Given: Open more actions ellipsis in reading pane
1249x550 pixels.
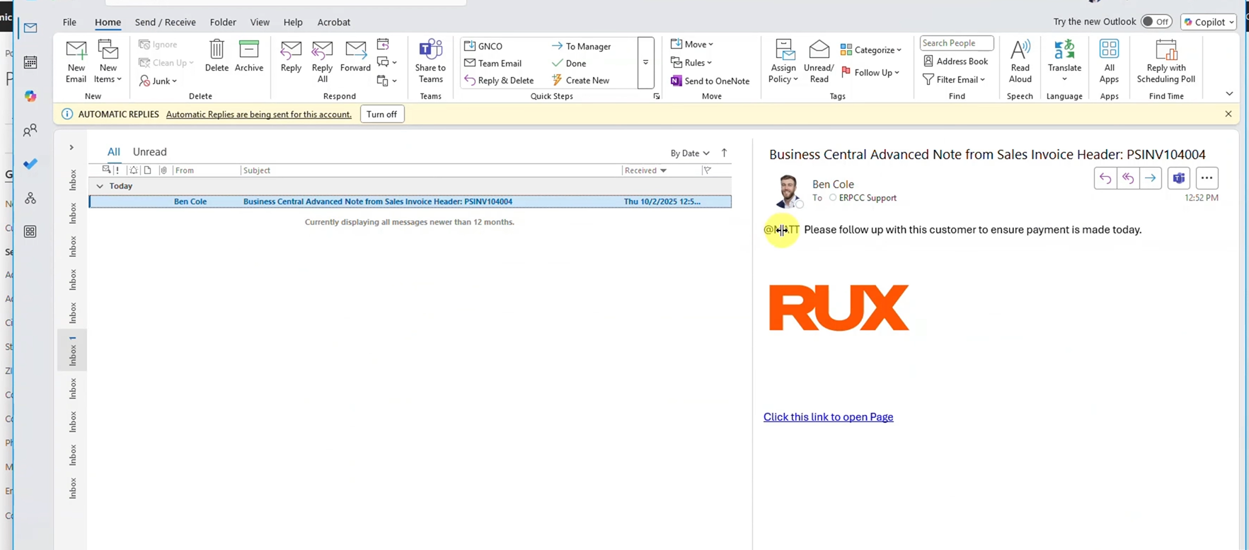Looking at the screenshot, I should pos(1207,178).
